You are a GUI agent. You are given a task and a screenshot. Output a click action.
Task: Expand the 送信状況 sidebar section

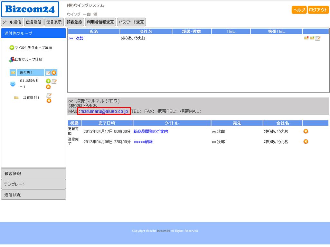(x=33, y=195)
